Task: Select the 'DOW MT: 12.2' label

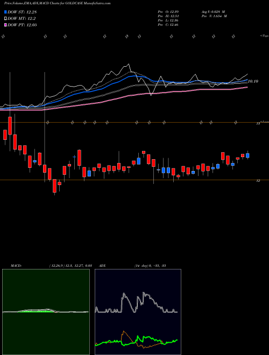Action: (x=22, y=19)
